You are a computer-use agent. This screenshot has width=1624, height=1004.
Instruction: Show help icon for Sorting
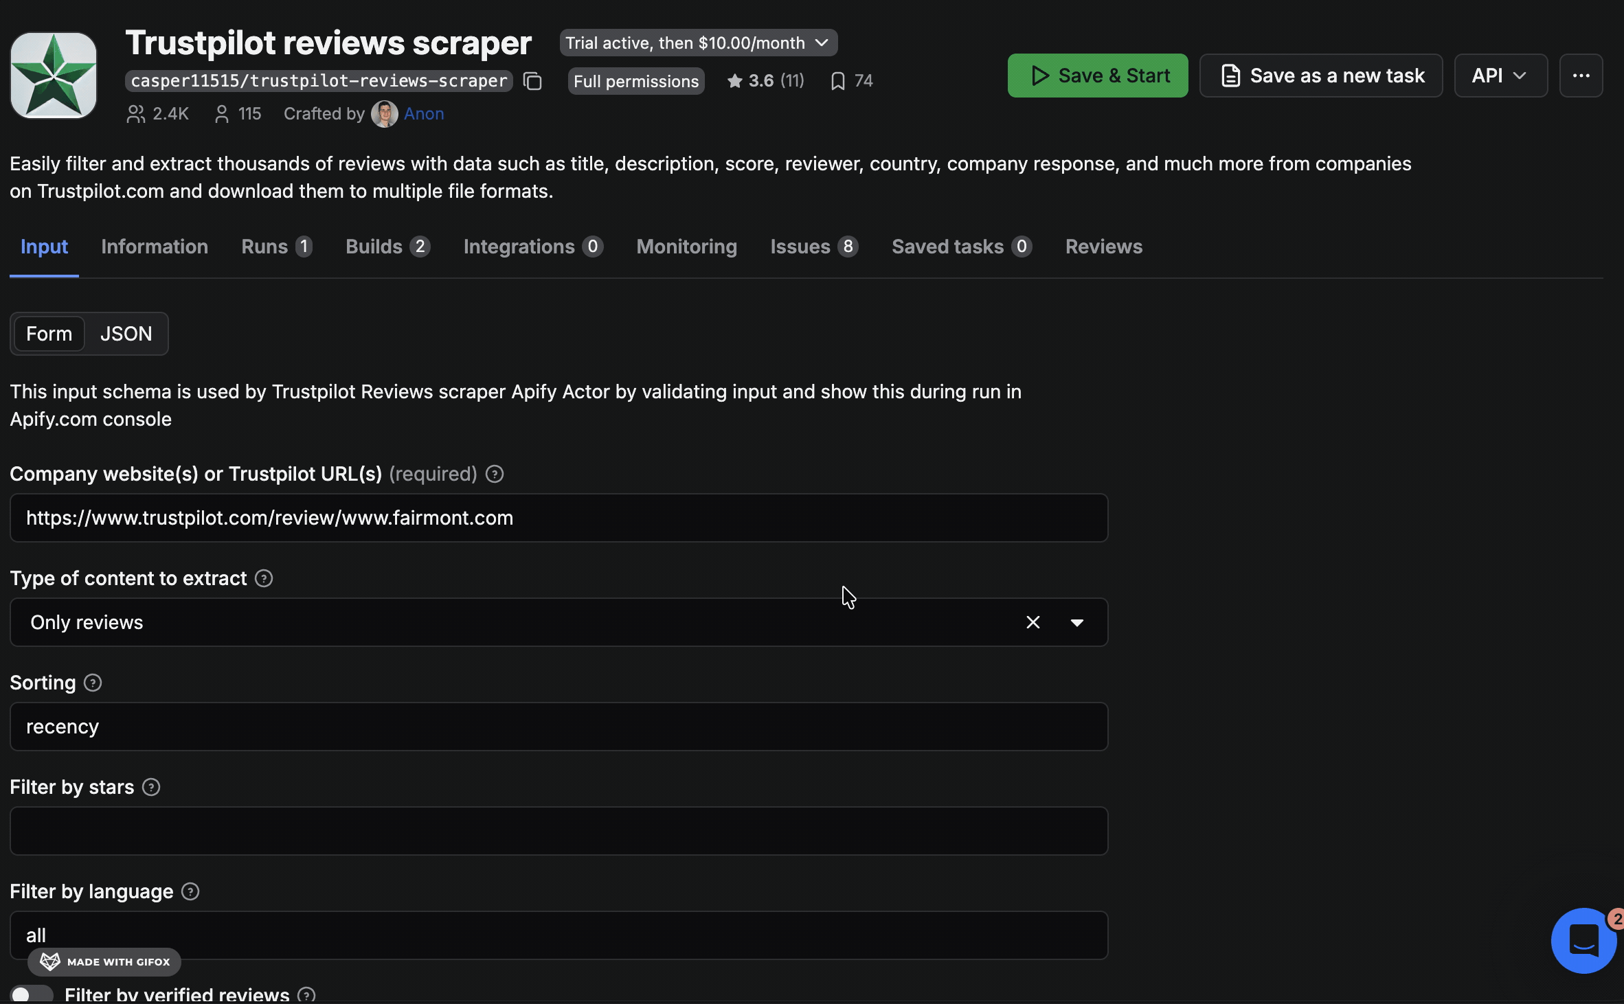(x=93, y=683)
